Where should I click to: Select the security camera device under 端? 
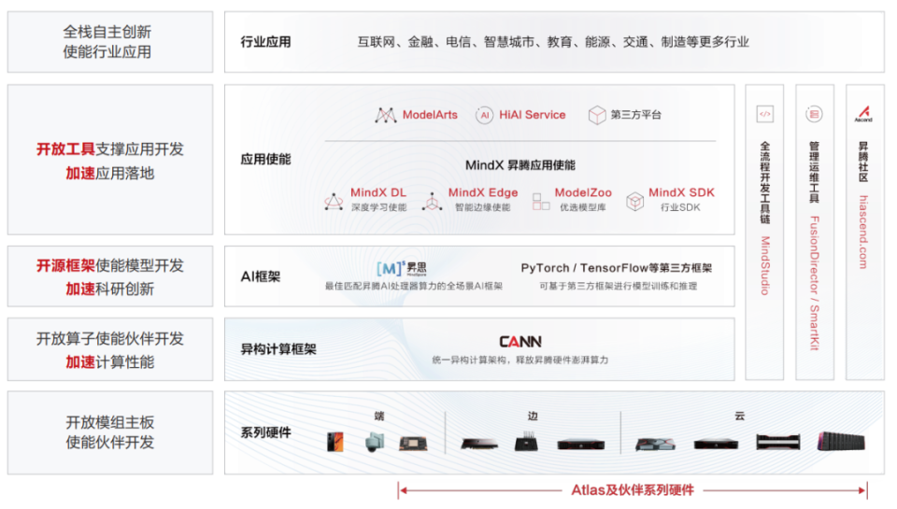374,442
